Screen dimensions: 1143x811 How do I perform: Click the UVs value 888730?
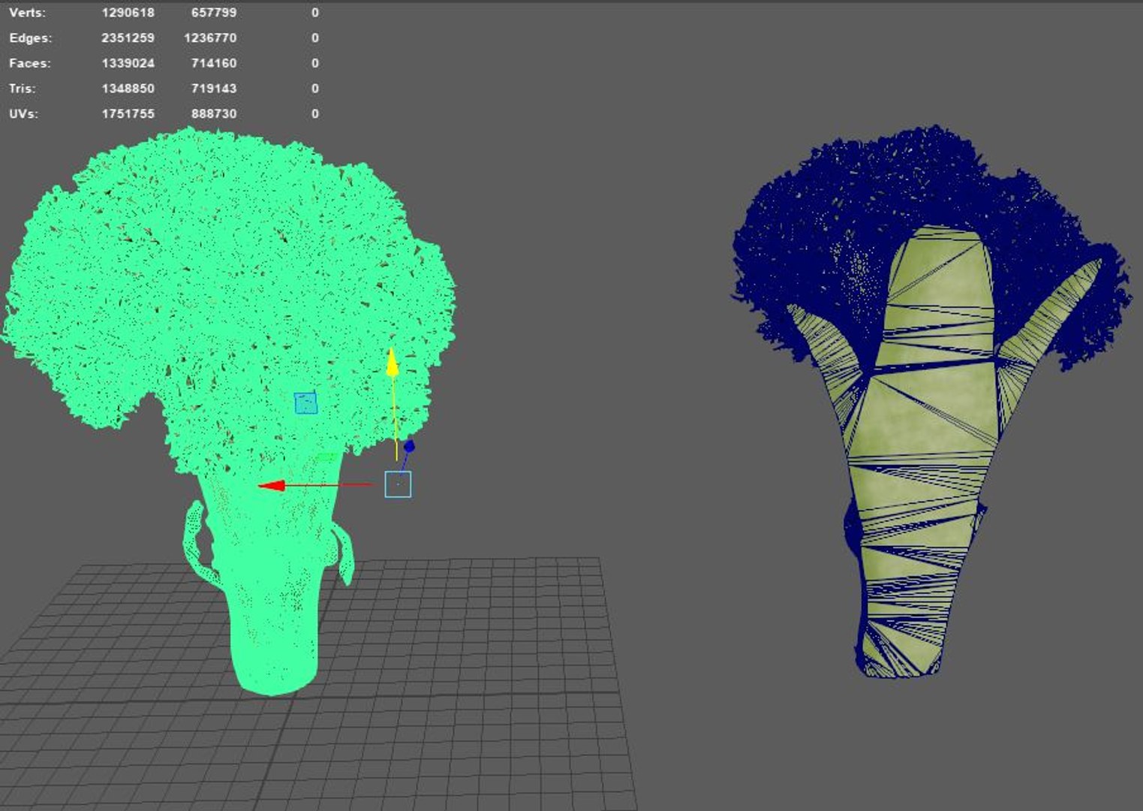click(x=214, y=114)
